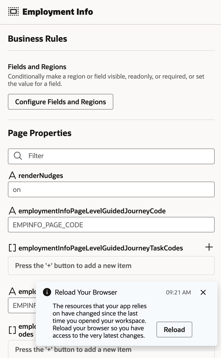Click the Employment Info page icon
This screenshot has height=358, width=221.
[13, 12]
